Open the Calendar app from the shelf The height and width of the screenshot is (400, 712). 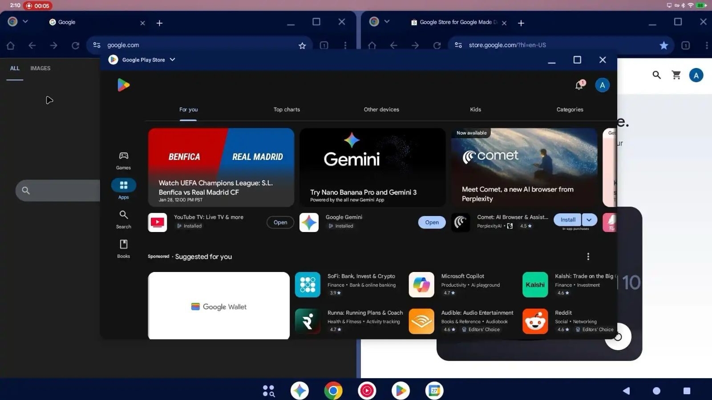click(x=434, y=390)
